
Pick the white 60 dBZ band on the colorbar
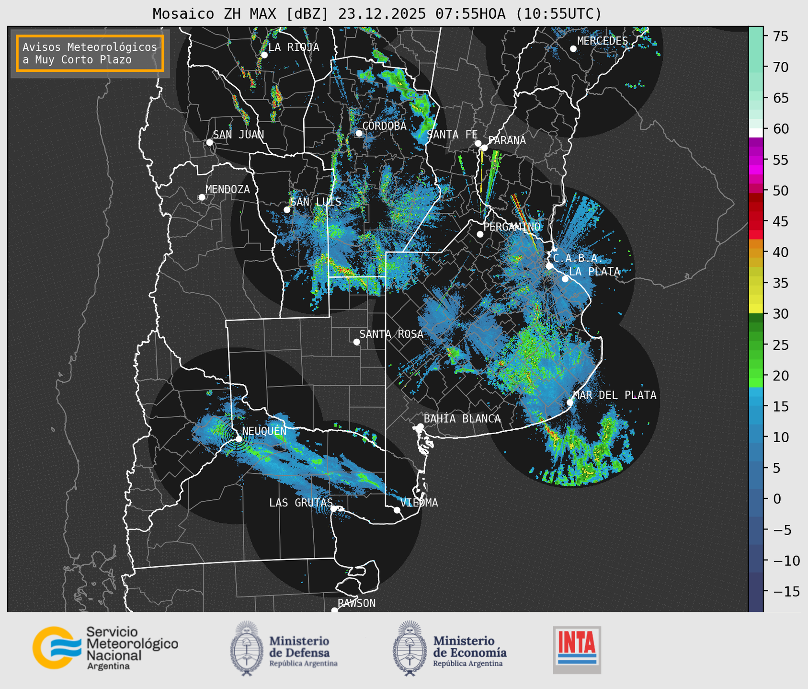756,133
